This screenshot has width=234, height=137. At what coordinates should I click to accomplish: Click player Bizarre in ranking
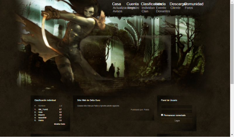[x=42, y=115]
